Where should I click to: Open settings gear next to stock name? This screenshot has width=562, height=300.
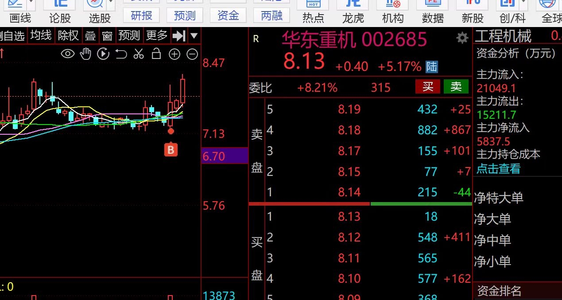pos(462,38)
